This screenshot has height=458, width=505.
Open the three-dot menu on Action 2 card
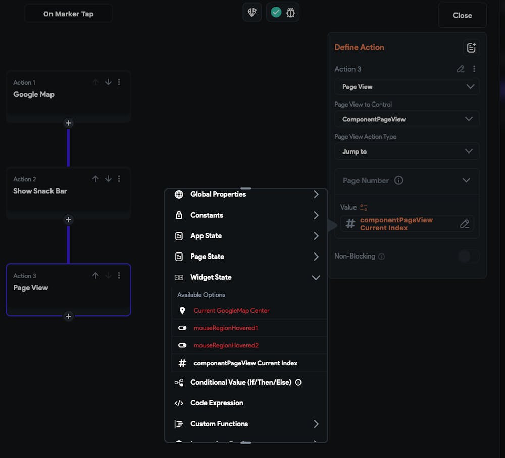[119, 179]
